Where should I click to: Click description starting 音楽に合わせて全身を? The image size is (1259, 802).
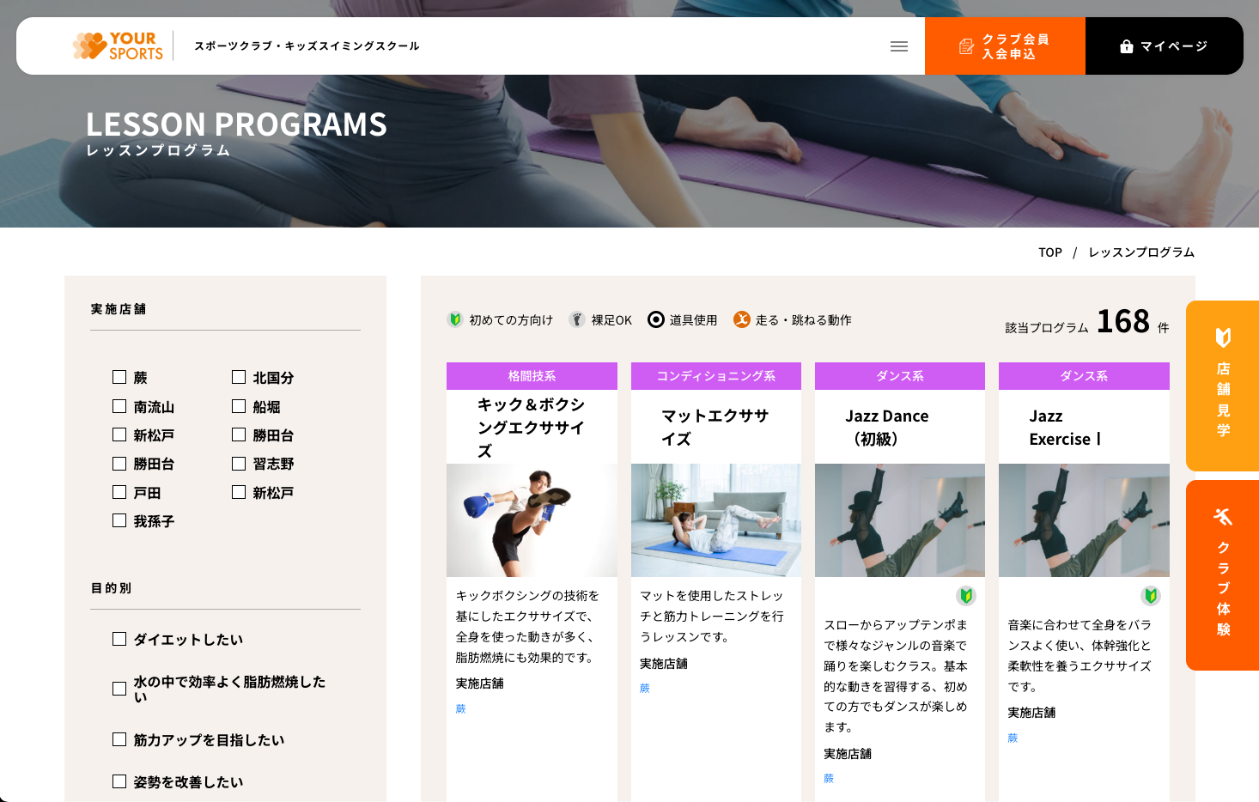(x=1080, y=655)
